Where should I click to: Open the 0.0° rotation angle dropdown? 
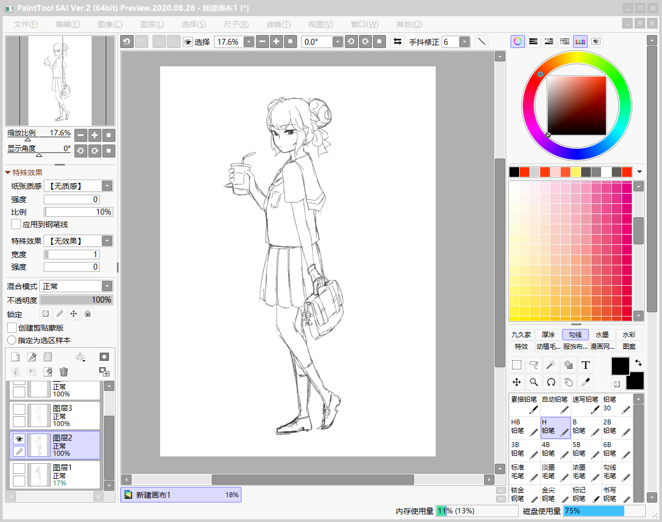click(337, 42)
